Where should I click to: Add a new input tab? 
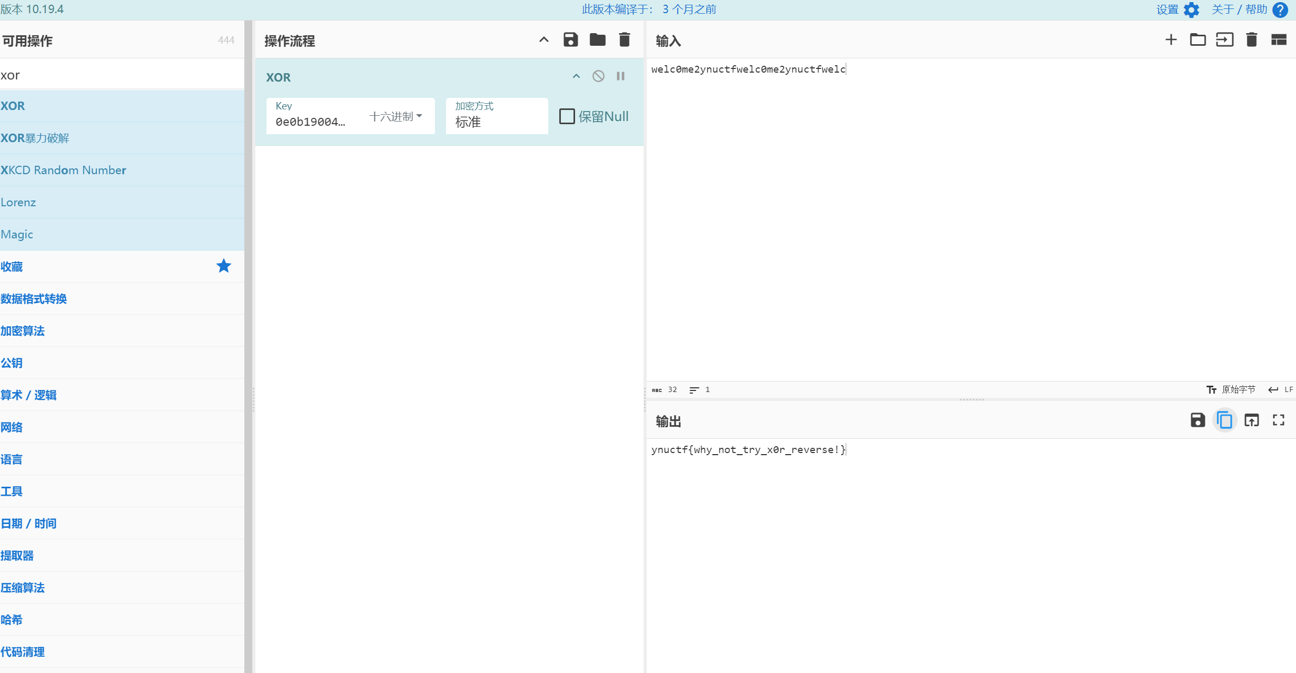tap(1171, 40)
